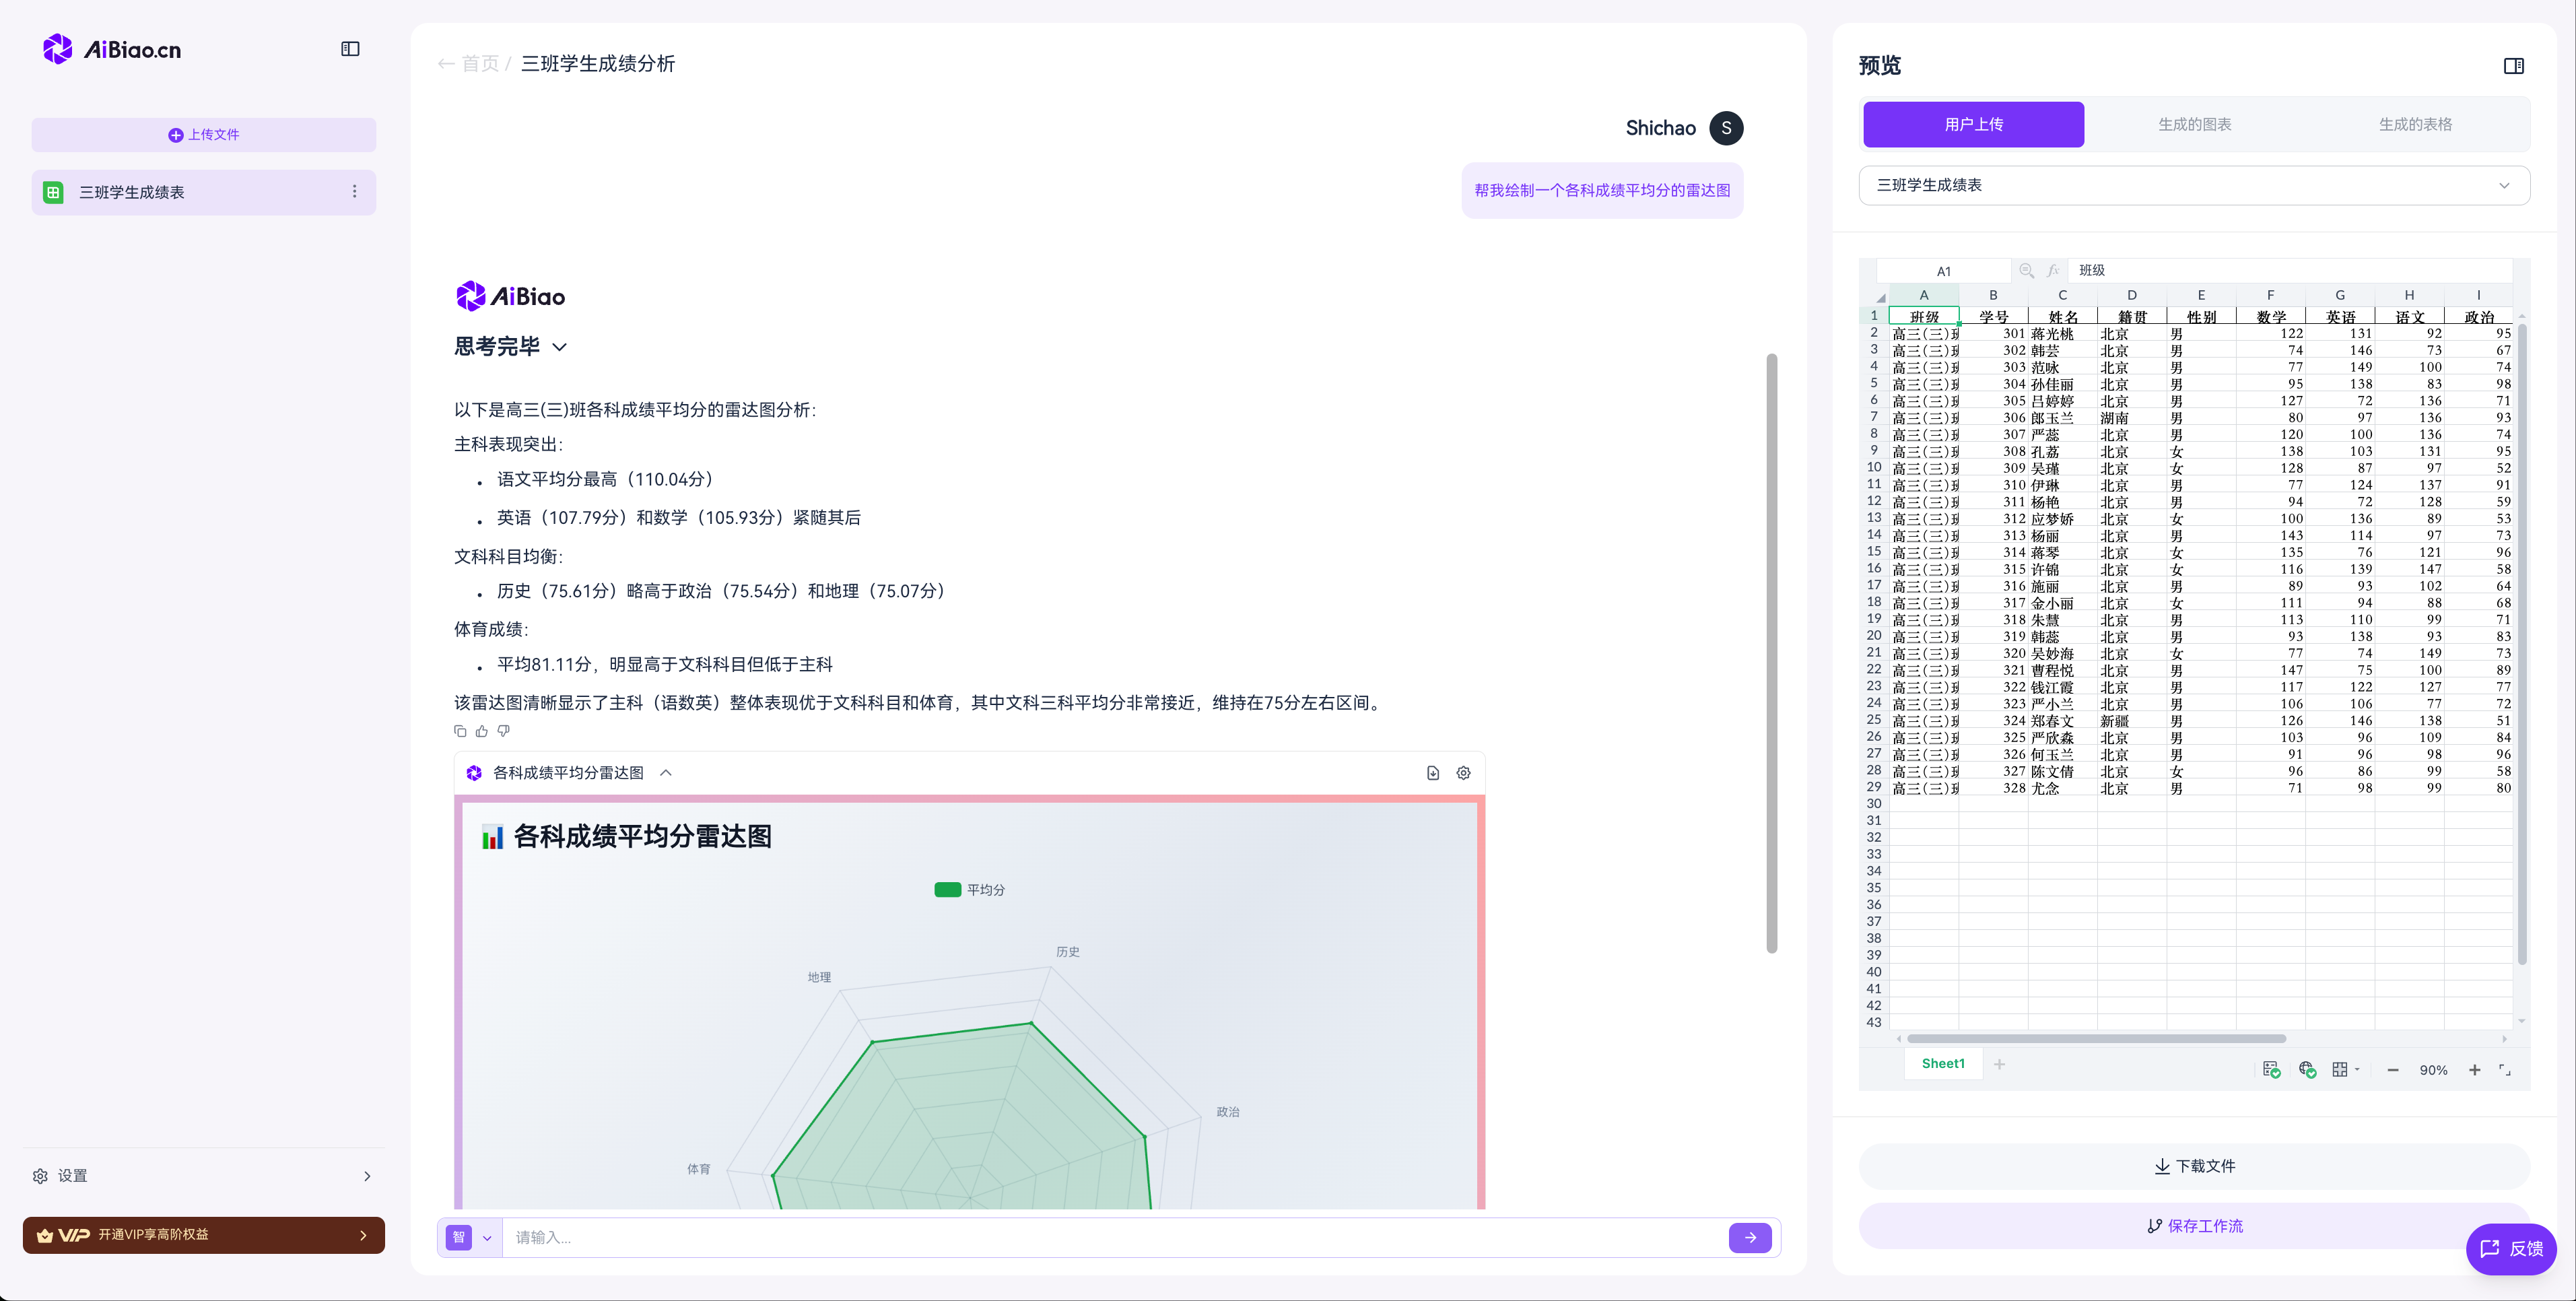Select row 10 header in spreadsheet
The width and height of the screenshot is (2576, 1301).
(x=1873, y=467)
